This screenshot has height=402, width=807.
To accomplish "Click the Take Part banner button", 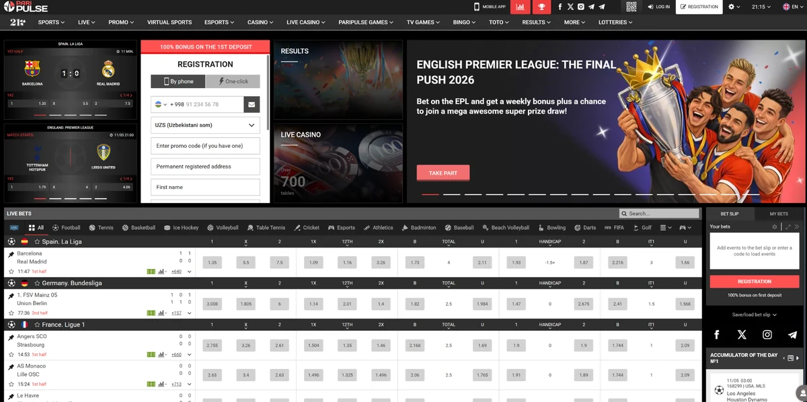I will [x=443, y=173].
